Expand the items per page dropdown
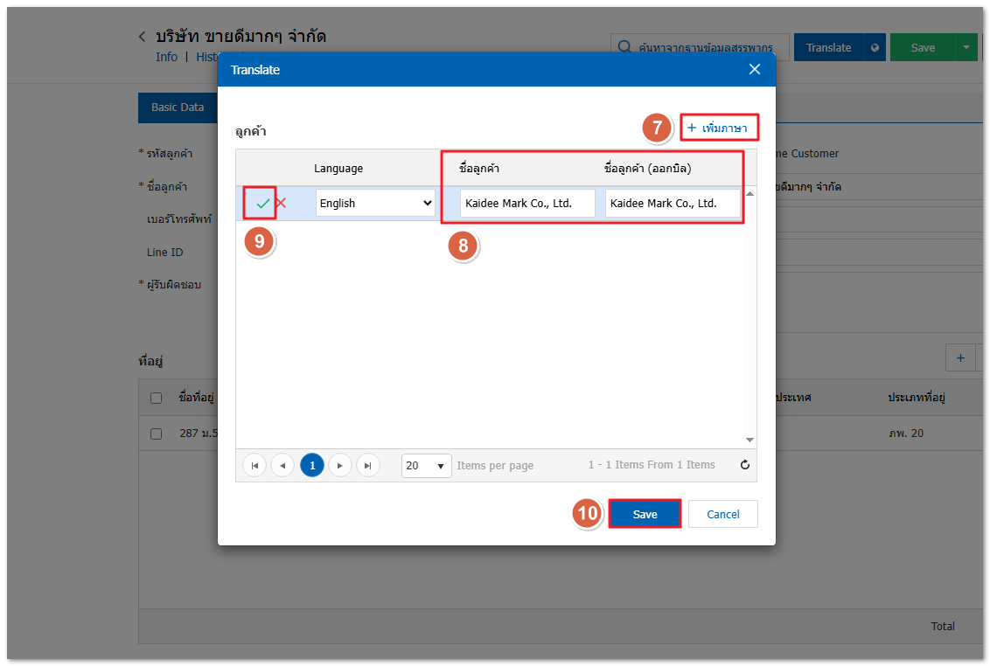The width and height of the screenshot is (990, 666). [x=427, y=466]
